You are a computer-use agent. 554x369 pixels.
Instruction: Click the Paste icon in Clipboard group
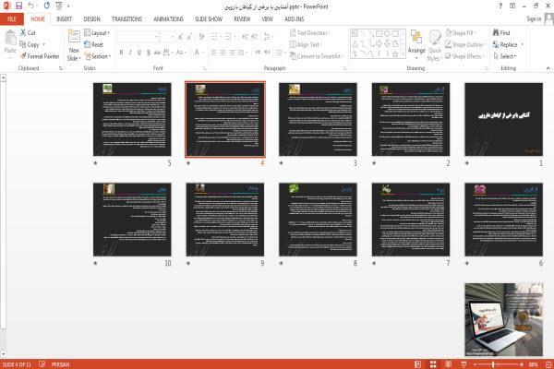(x=10, y=38)
